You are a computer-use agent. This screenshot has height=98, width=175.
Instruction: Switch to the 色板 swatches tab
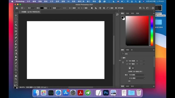(127, 13)
